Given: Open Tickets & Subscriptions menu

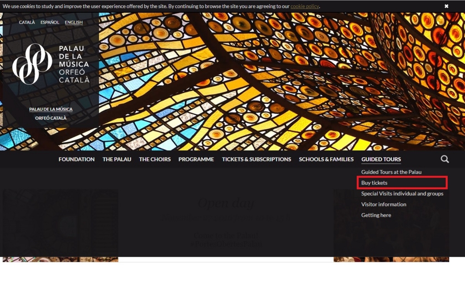Looking at the screenshot, I should tap(257, 159).
